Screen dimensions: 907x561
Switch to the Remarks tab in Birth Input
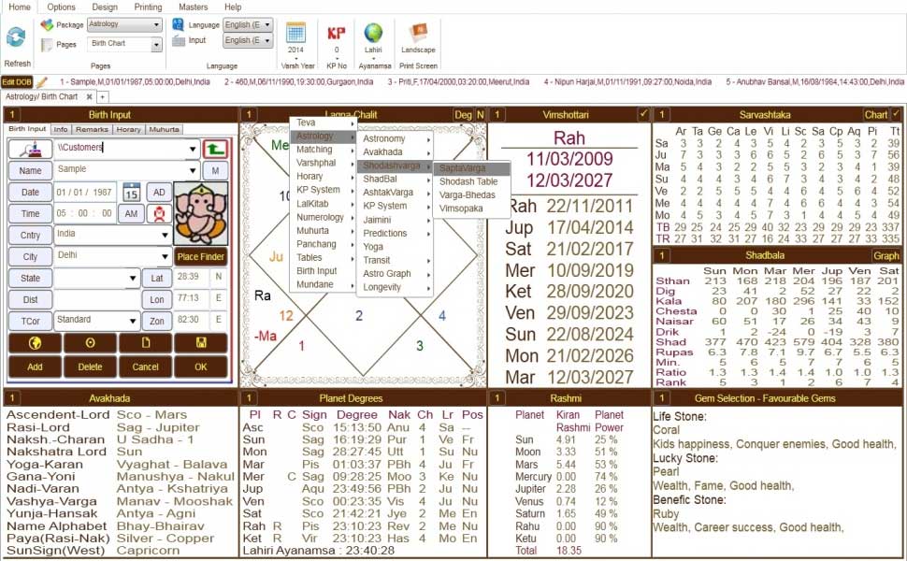click(92, 130)
